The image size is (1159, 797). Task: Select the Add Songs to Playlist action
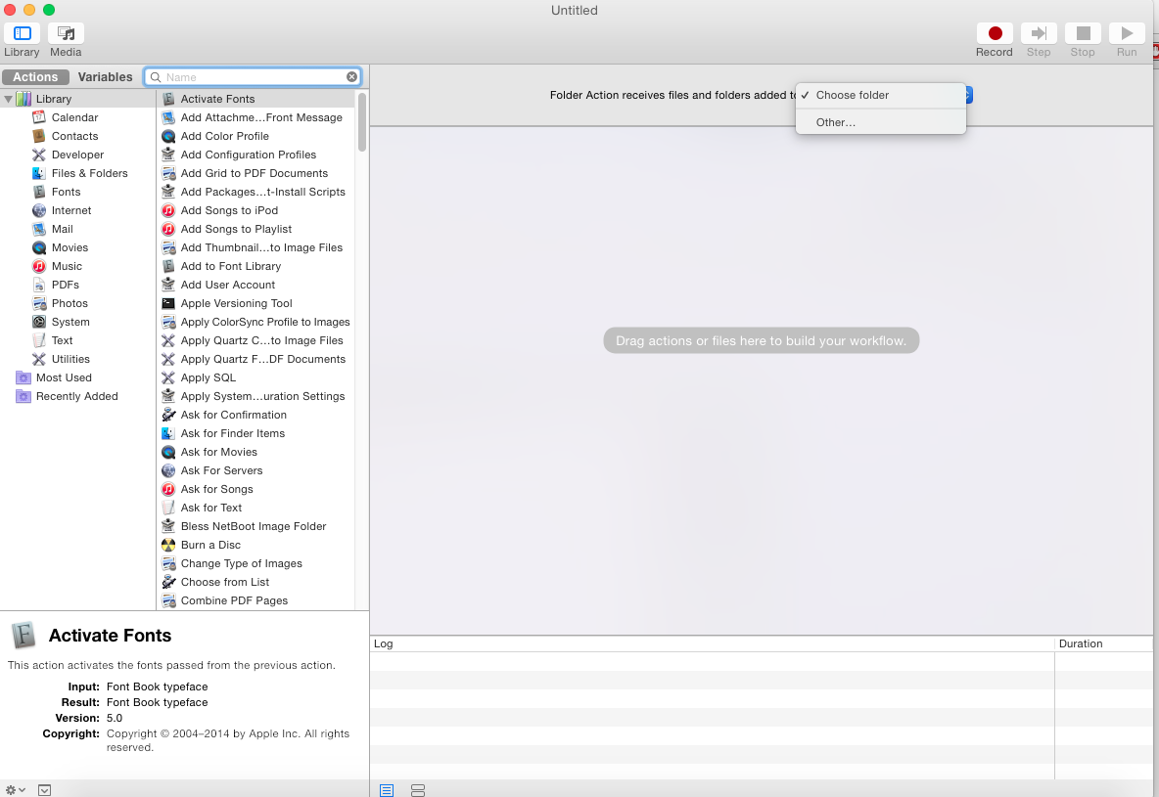click(x=255, y=229)
